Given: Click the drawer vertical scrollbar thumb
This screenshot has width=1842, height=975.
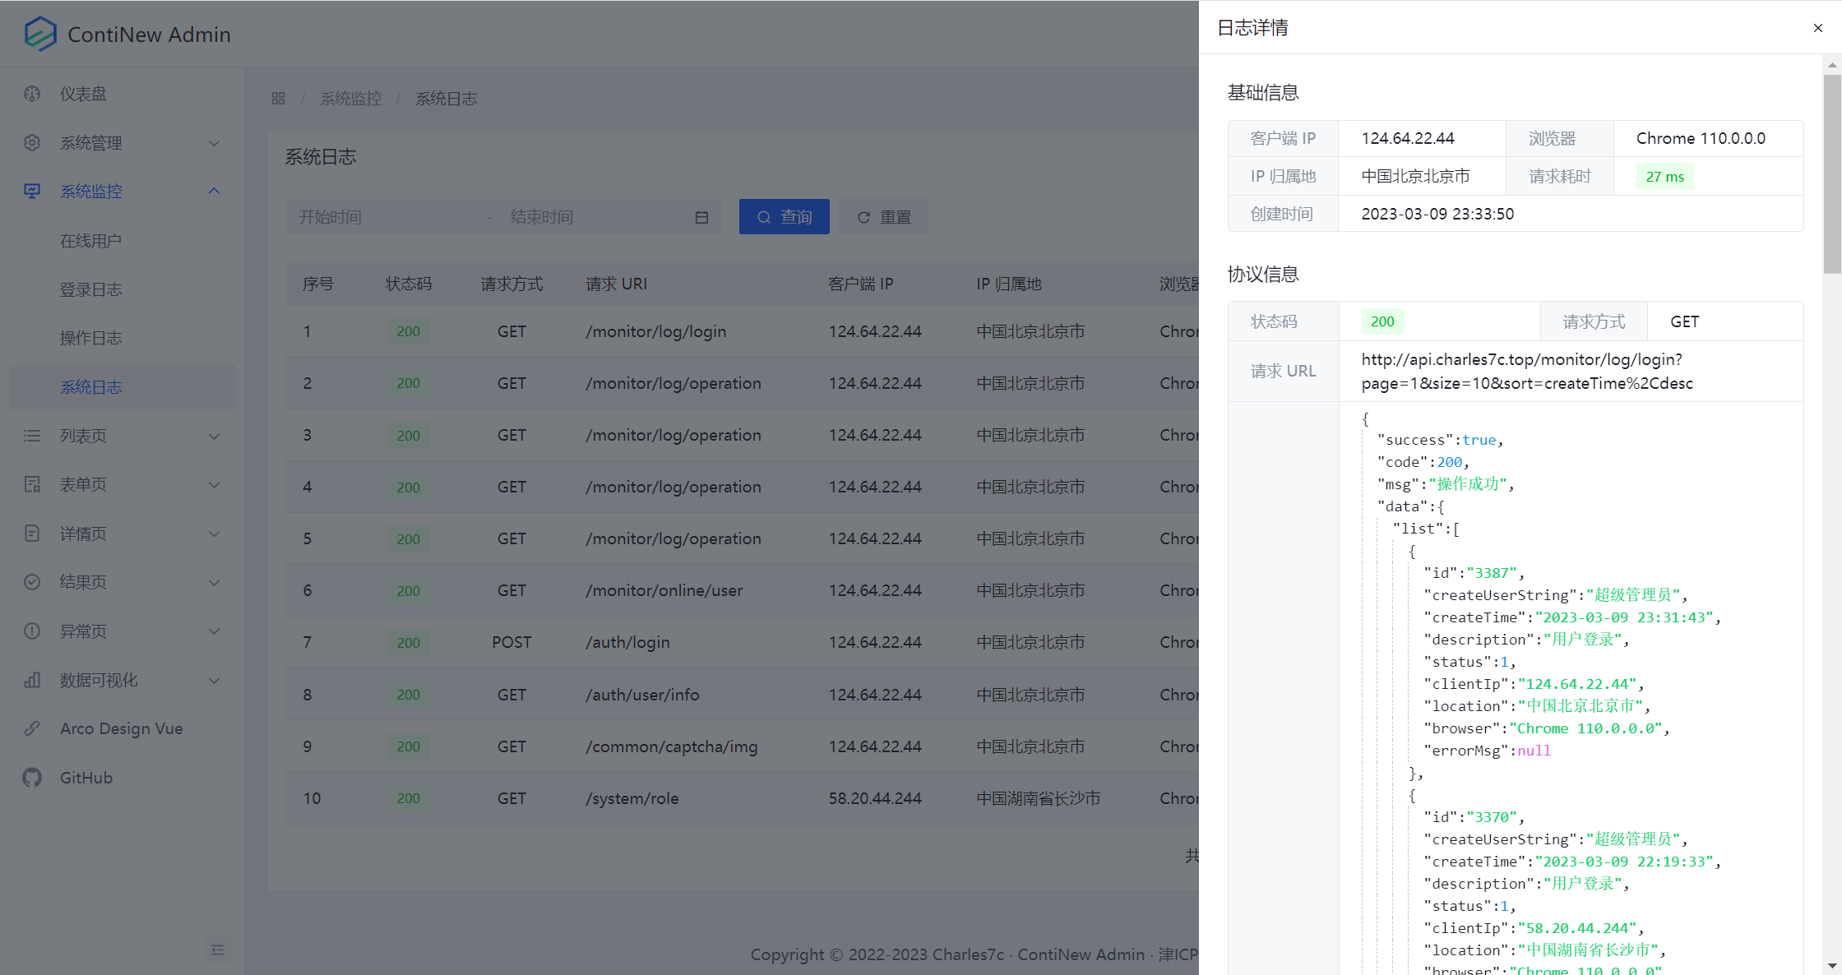Looking at the screenshot, I should pos(1832,174).
